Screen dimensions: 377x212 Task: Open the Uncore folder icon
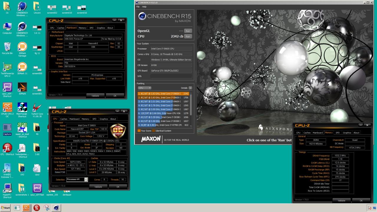pos(37,7)
